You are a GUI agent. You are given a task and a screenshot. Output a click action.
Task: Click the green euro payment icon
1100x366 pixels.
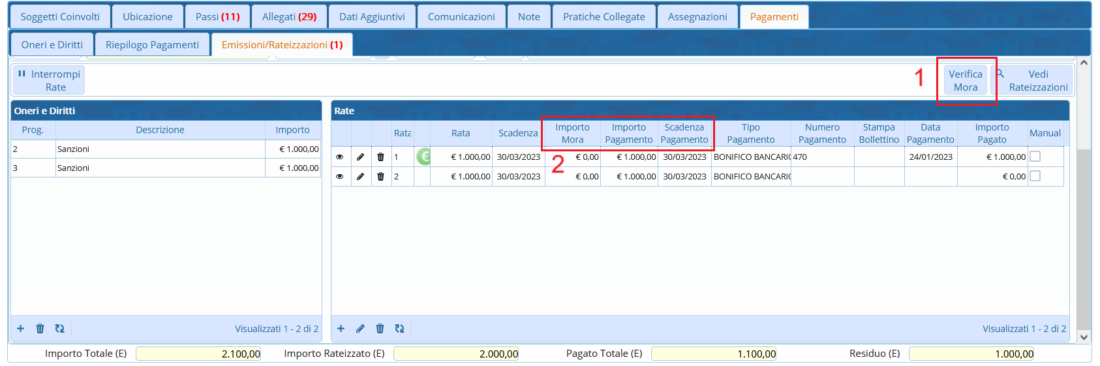click(x=424, y=157)
